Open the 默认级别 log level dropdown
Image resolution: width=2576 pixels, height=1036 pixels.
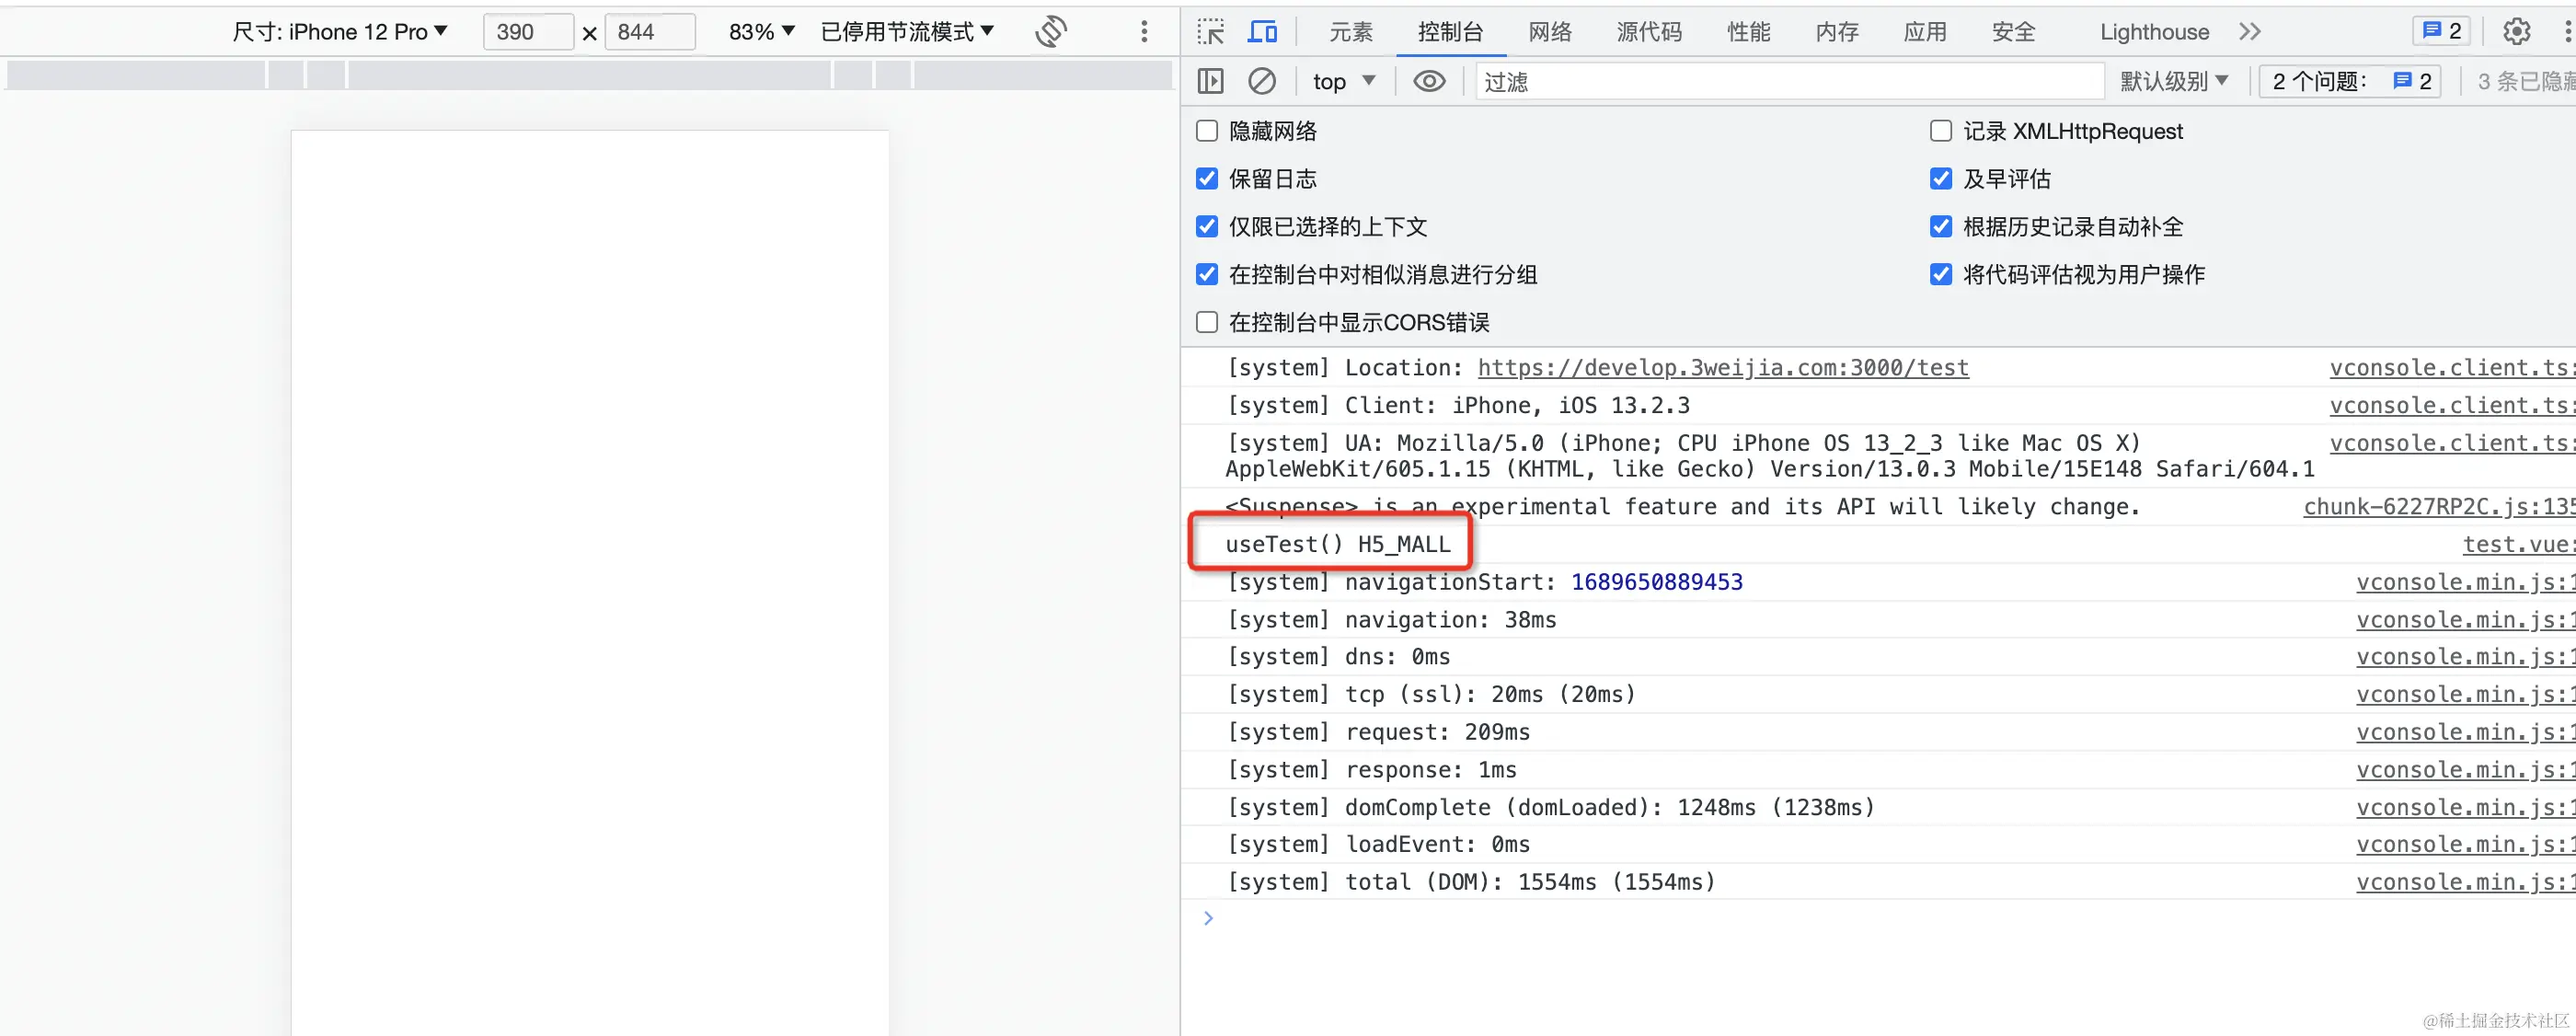point(2174,81)
